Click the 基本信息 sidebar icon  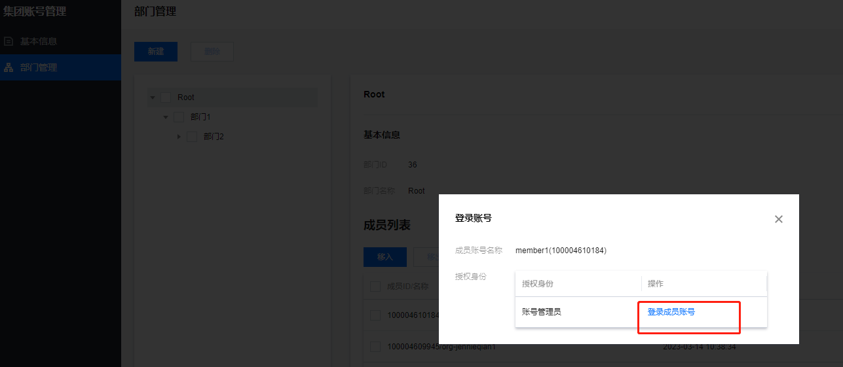pyautogui.click(x=9, y=41)
